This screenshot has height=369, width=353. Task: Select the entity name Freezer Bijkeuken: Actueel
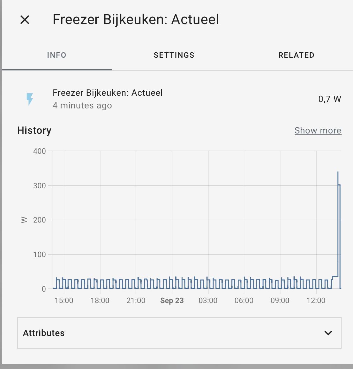pyautogui.click(x=108, y=93)
